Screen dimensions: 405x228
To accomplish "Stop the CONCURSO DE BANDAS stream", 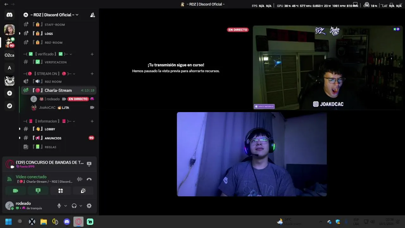I will tap(89, 164).
